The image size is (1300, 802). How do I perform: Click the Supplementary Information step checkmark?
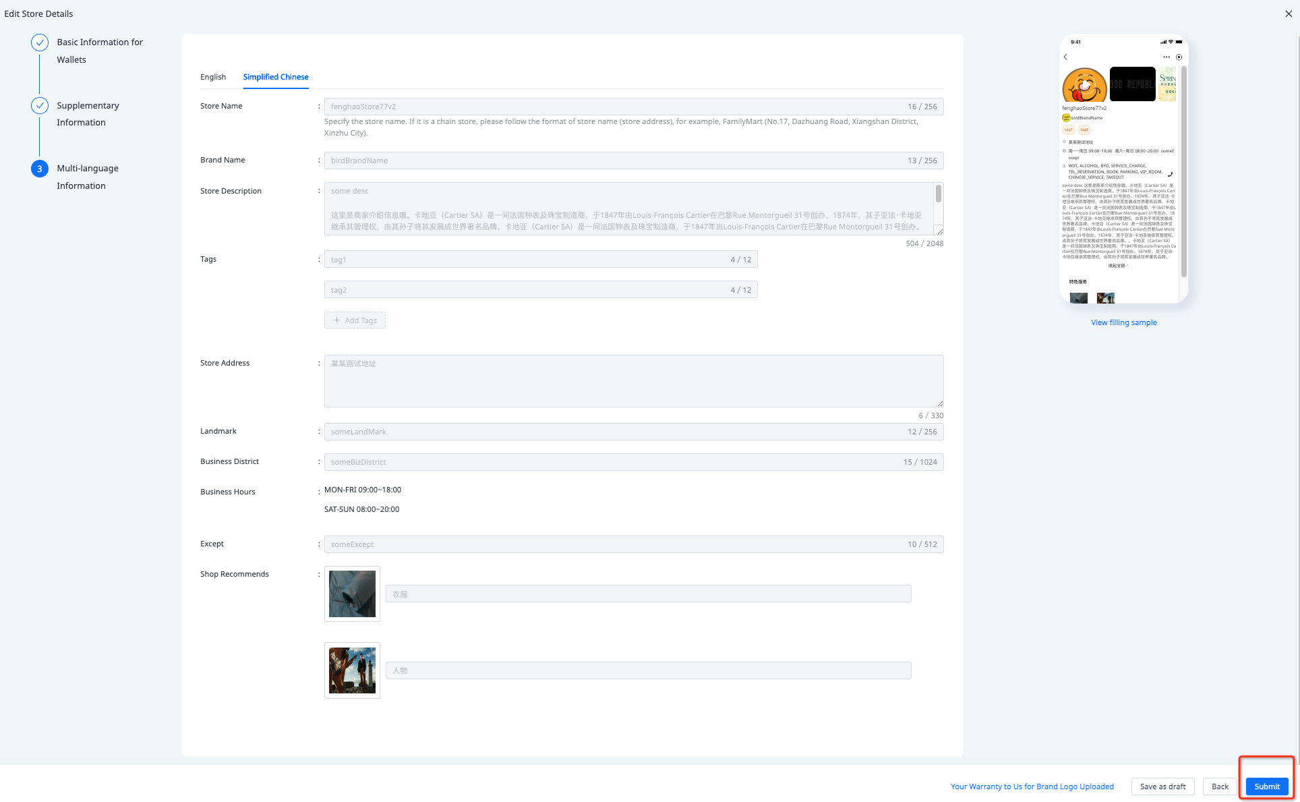[40, 106]
